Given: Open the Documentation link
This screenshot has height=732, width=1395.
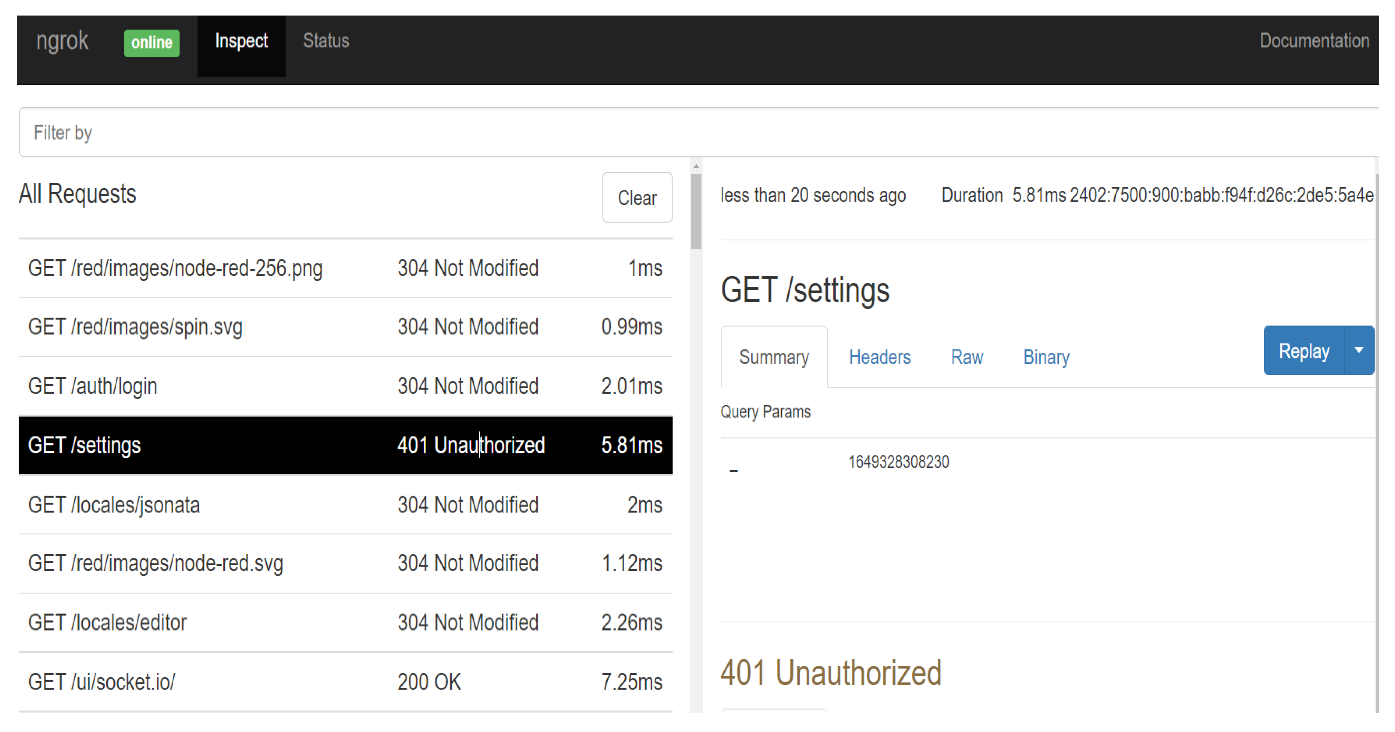Looking at the screenshot, I should [1314, 41].
